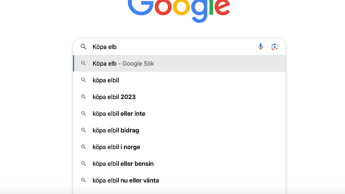
Task: Pick 'köpa elbil nu eller vänta' suggestion
Action: click(179, 181)
